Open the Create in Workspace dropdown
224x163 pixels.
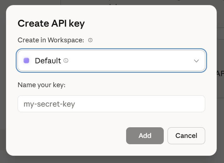tap(125, 60)
